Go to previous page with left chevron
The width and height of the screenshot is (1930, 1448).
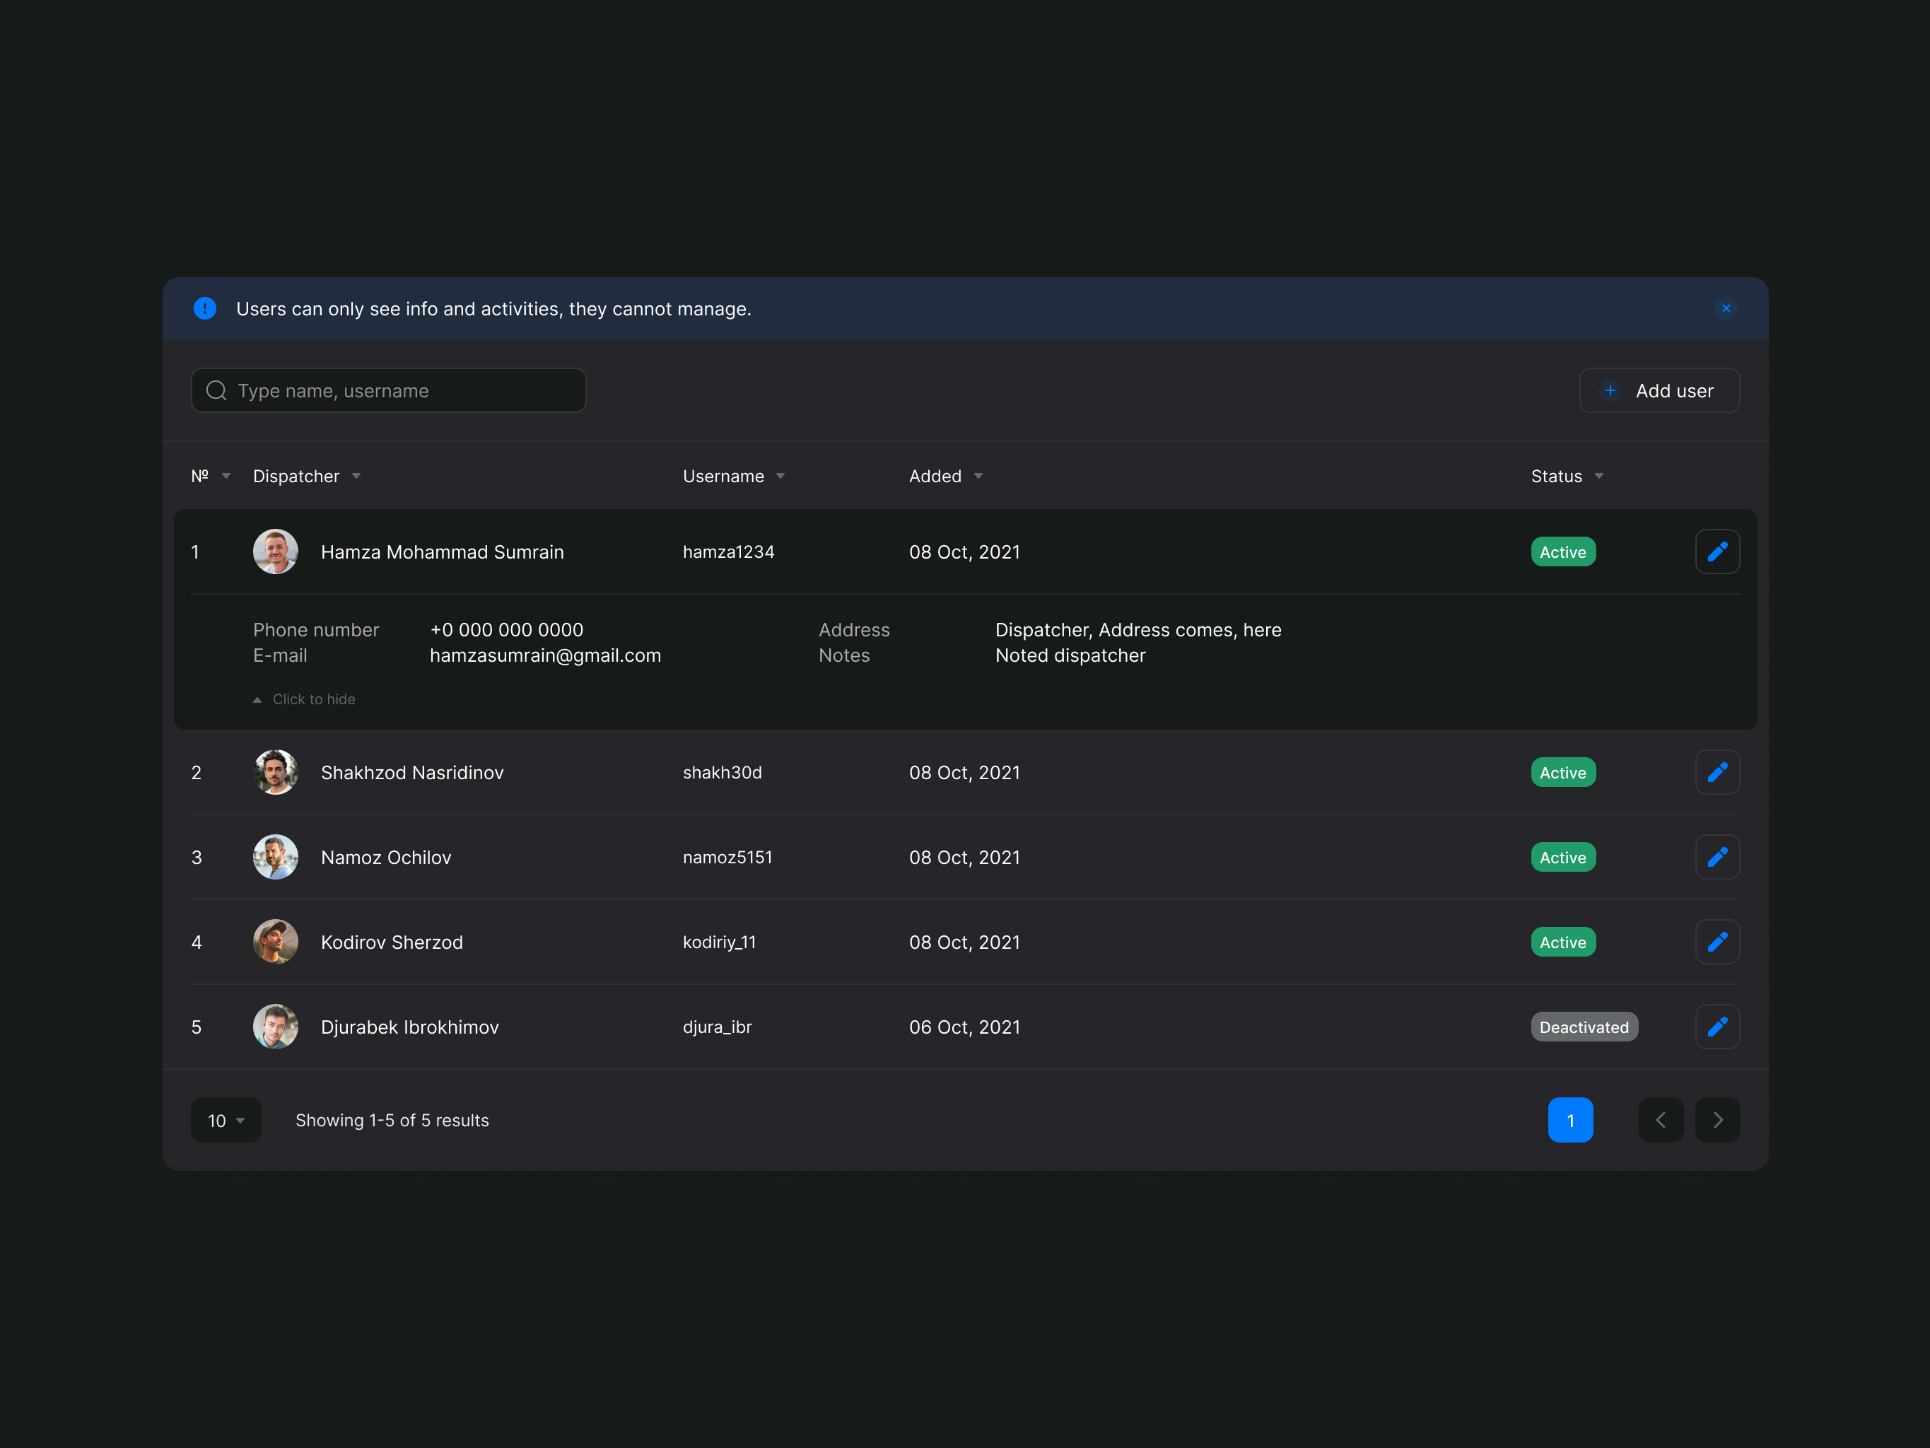1661,1120
